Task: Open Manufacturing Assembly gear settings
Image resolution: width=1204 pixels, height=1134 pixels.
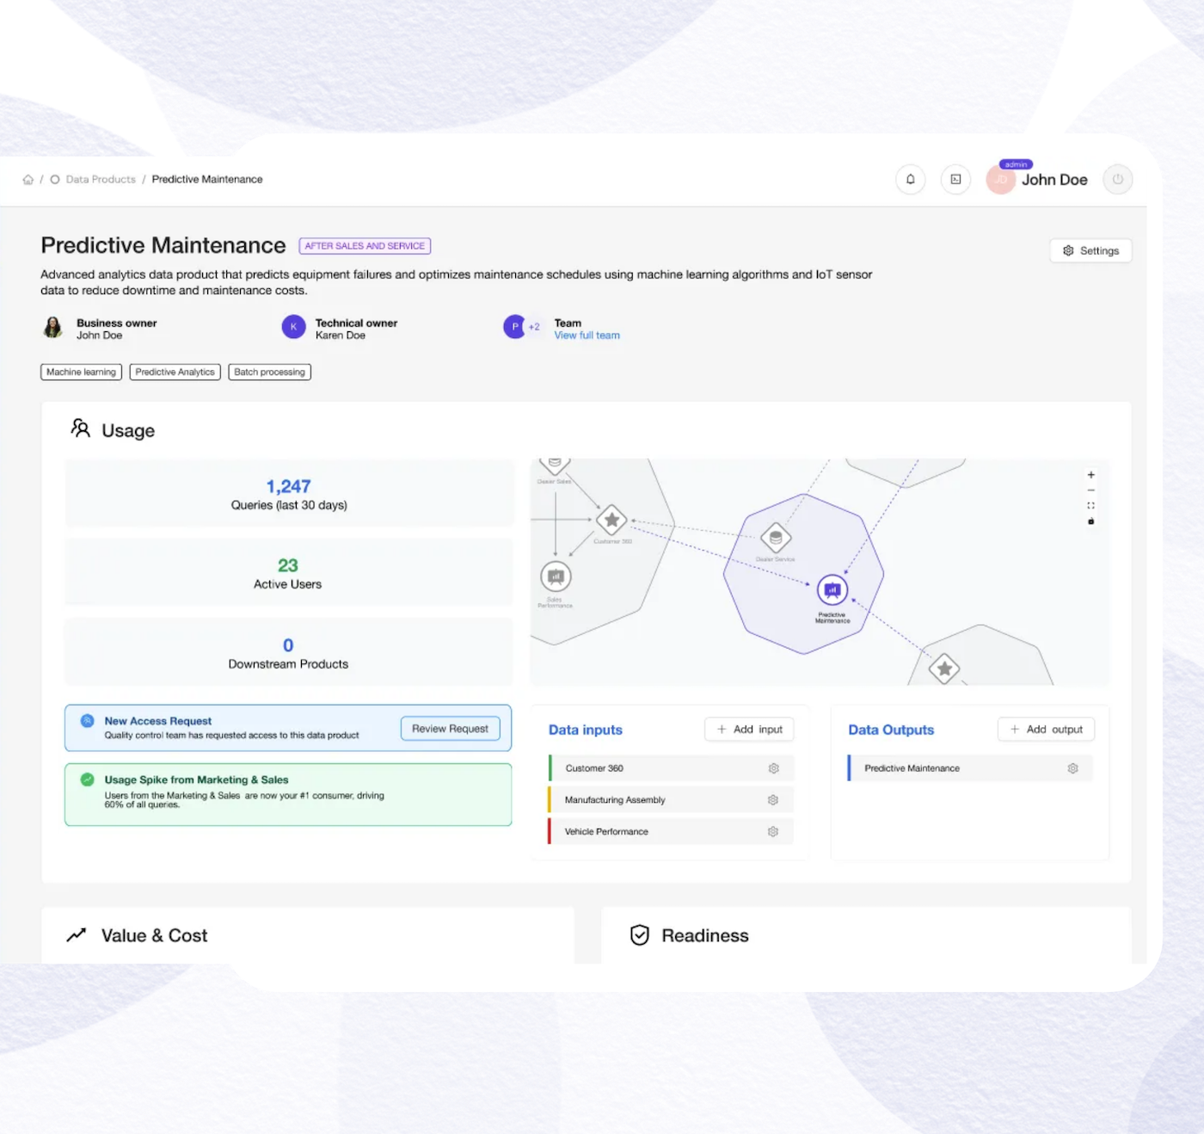Action: pyautogui.click(x=773, y=800)
